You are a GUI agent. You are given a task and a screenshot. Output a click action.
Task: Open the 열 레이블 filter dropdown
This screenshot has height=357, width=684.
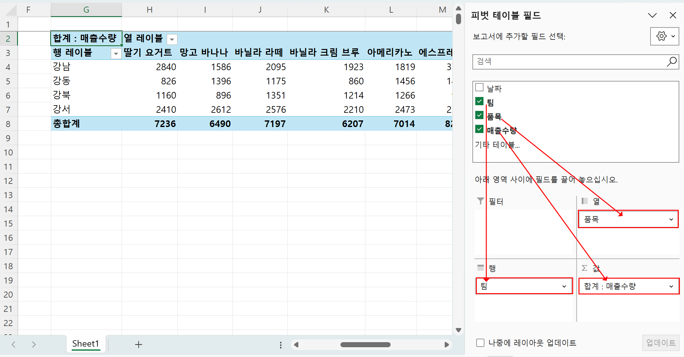pyautogui.click(x=172, y=39)
